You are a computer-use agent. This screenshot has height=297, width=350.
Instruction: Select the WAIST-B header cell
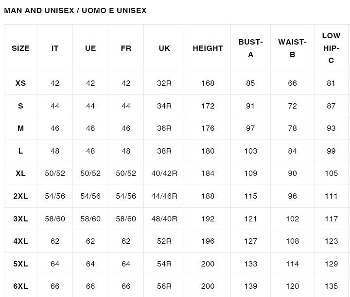292,48
